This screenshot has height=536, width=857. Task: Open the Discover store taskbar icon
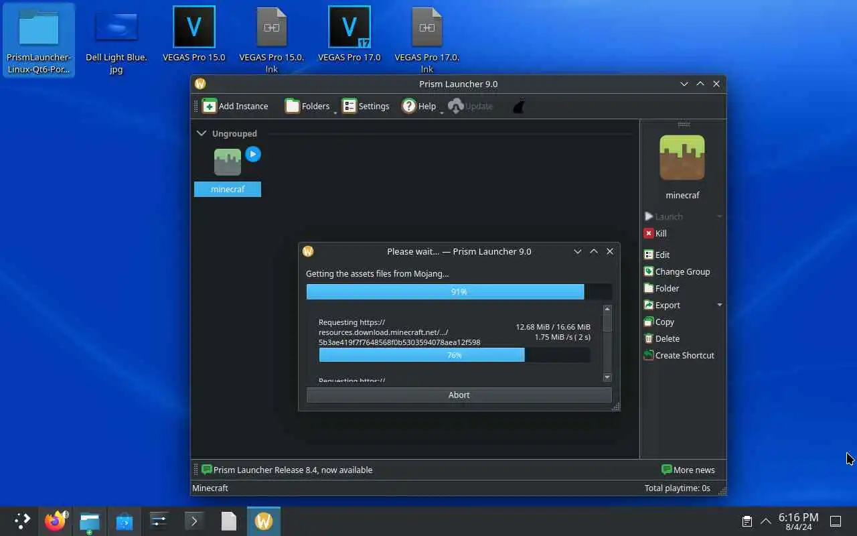point(125,521)
